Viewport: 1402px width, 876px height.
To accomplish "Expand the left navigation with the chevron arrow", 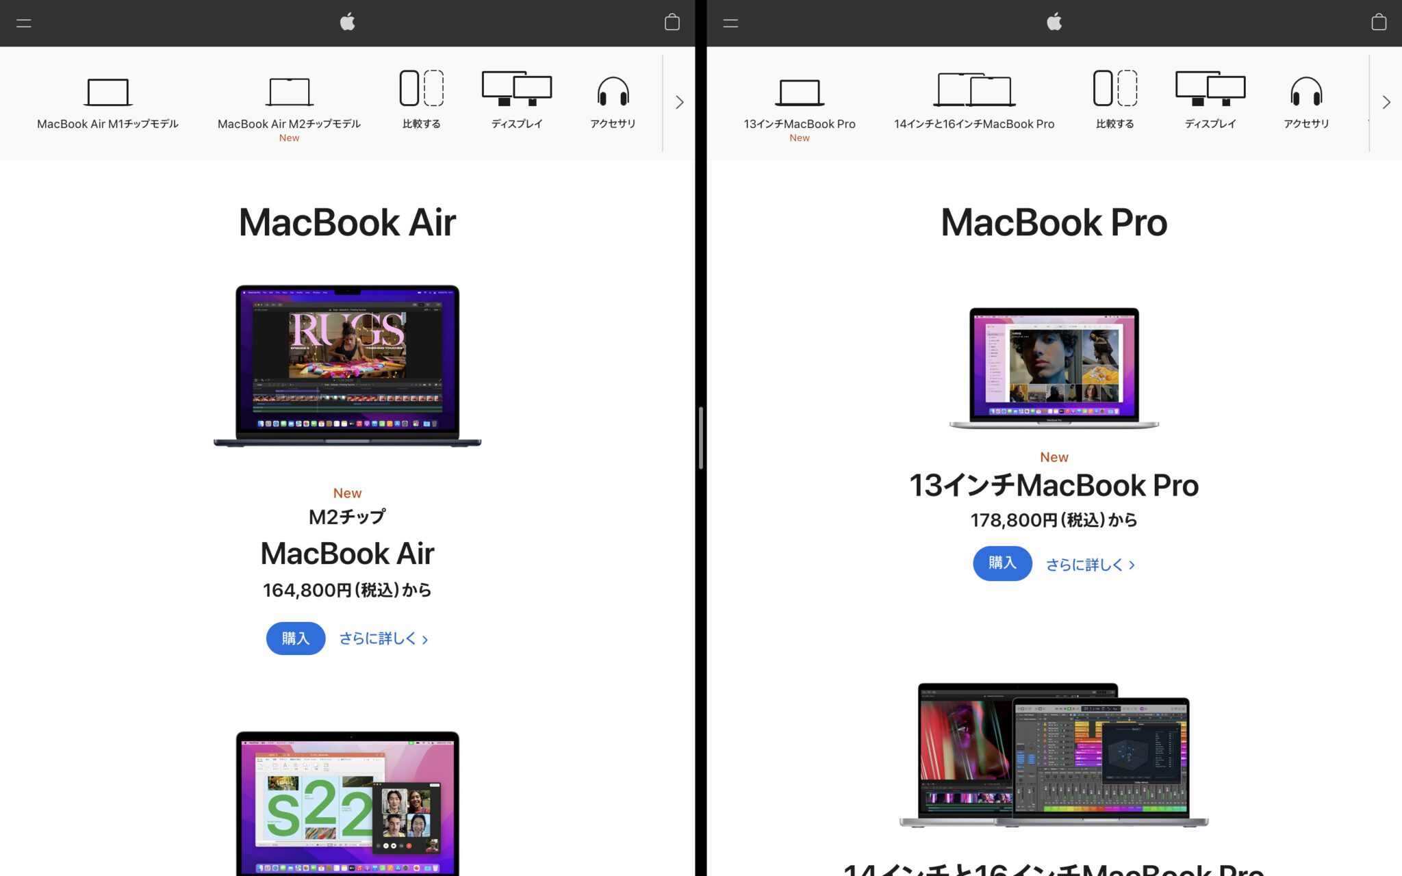I will tap(678, 102).
